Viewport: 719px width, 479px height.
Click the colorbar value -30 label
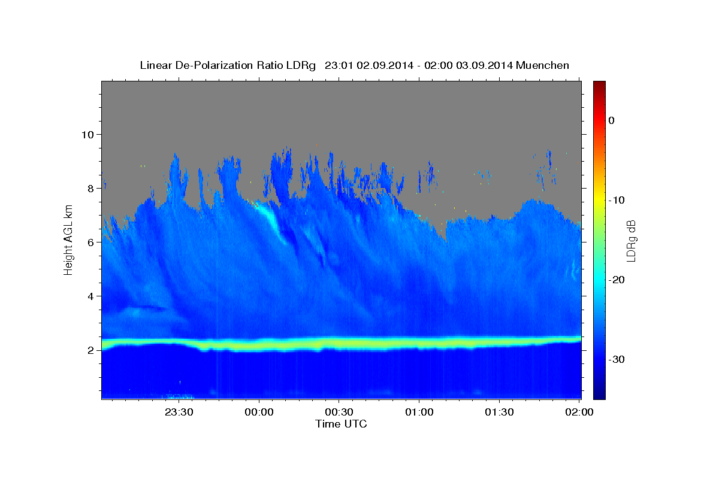(617, 359)
